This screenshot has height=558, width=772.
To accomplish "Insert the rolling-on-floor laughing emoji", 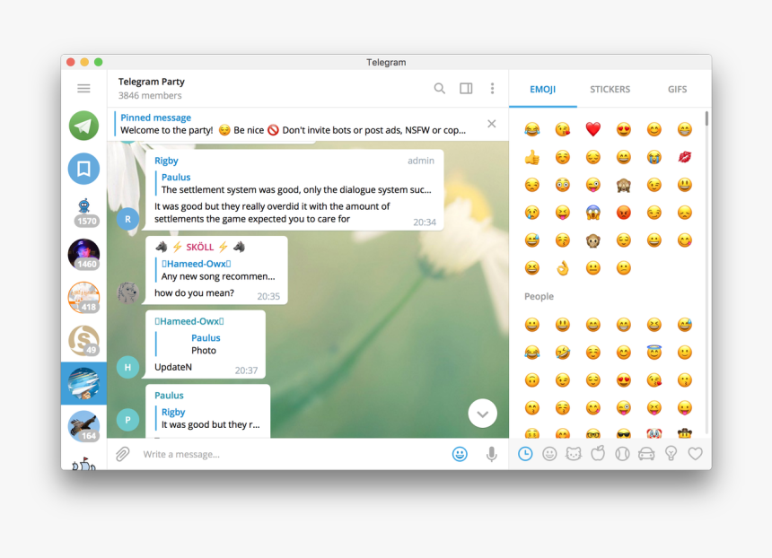I will [x=563, y=353].
